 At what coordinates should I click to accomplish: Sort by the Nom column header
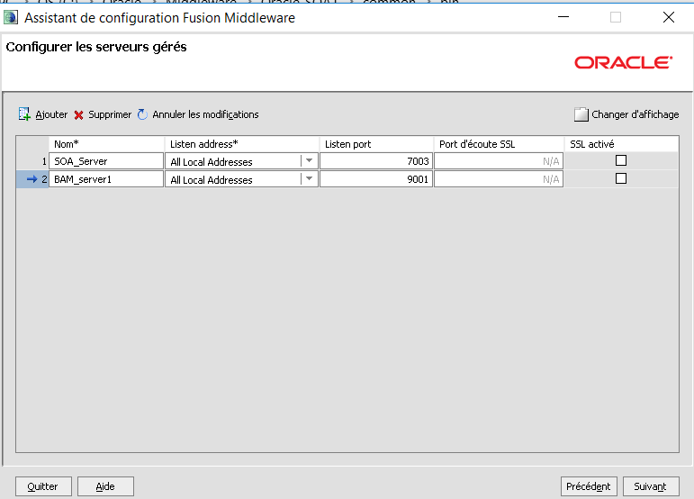coord(106,144)
